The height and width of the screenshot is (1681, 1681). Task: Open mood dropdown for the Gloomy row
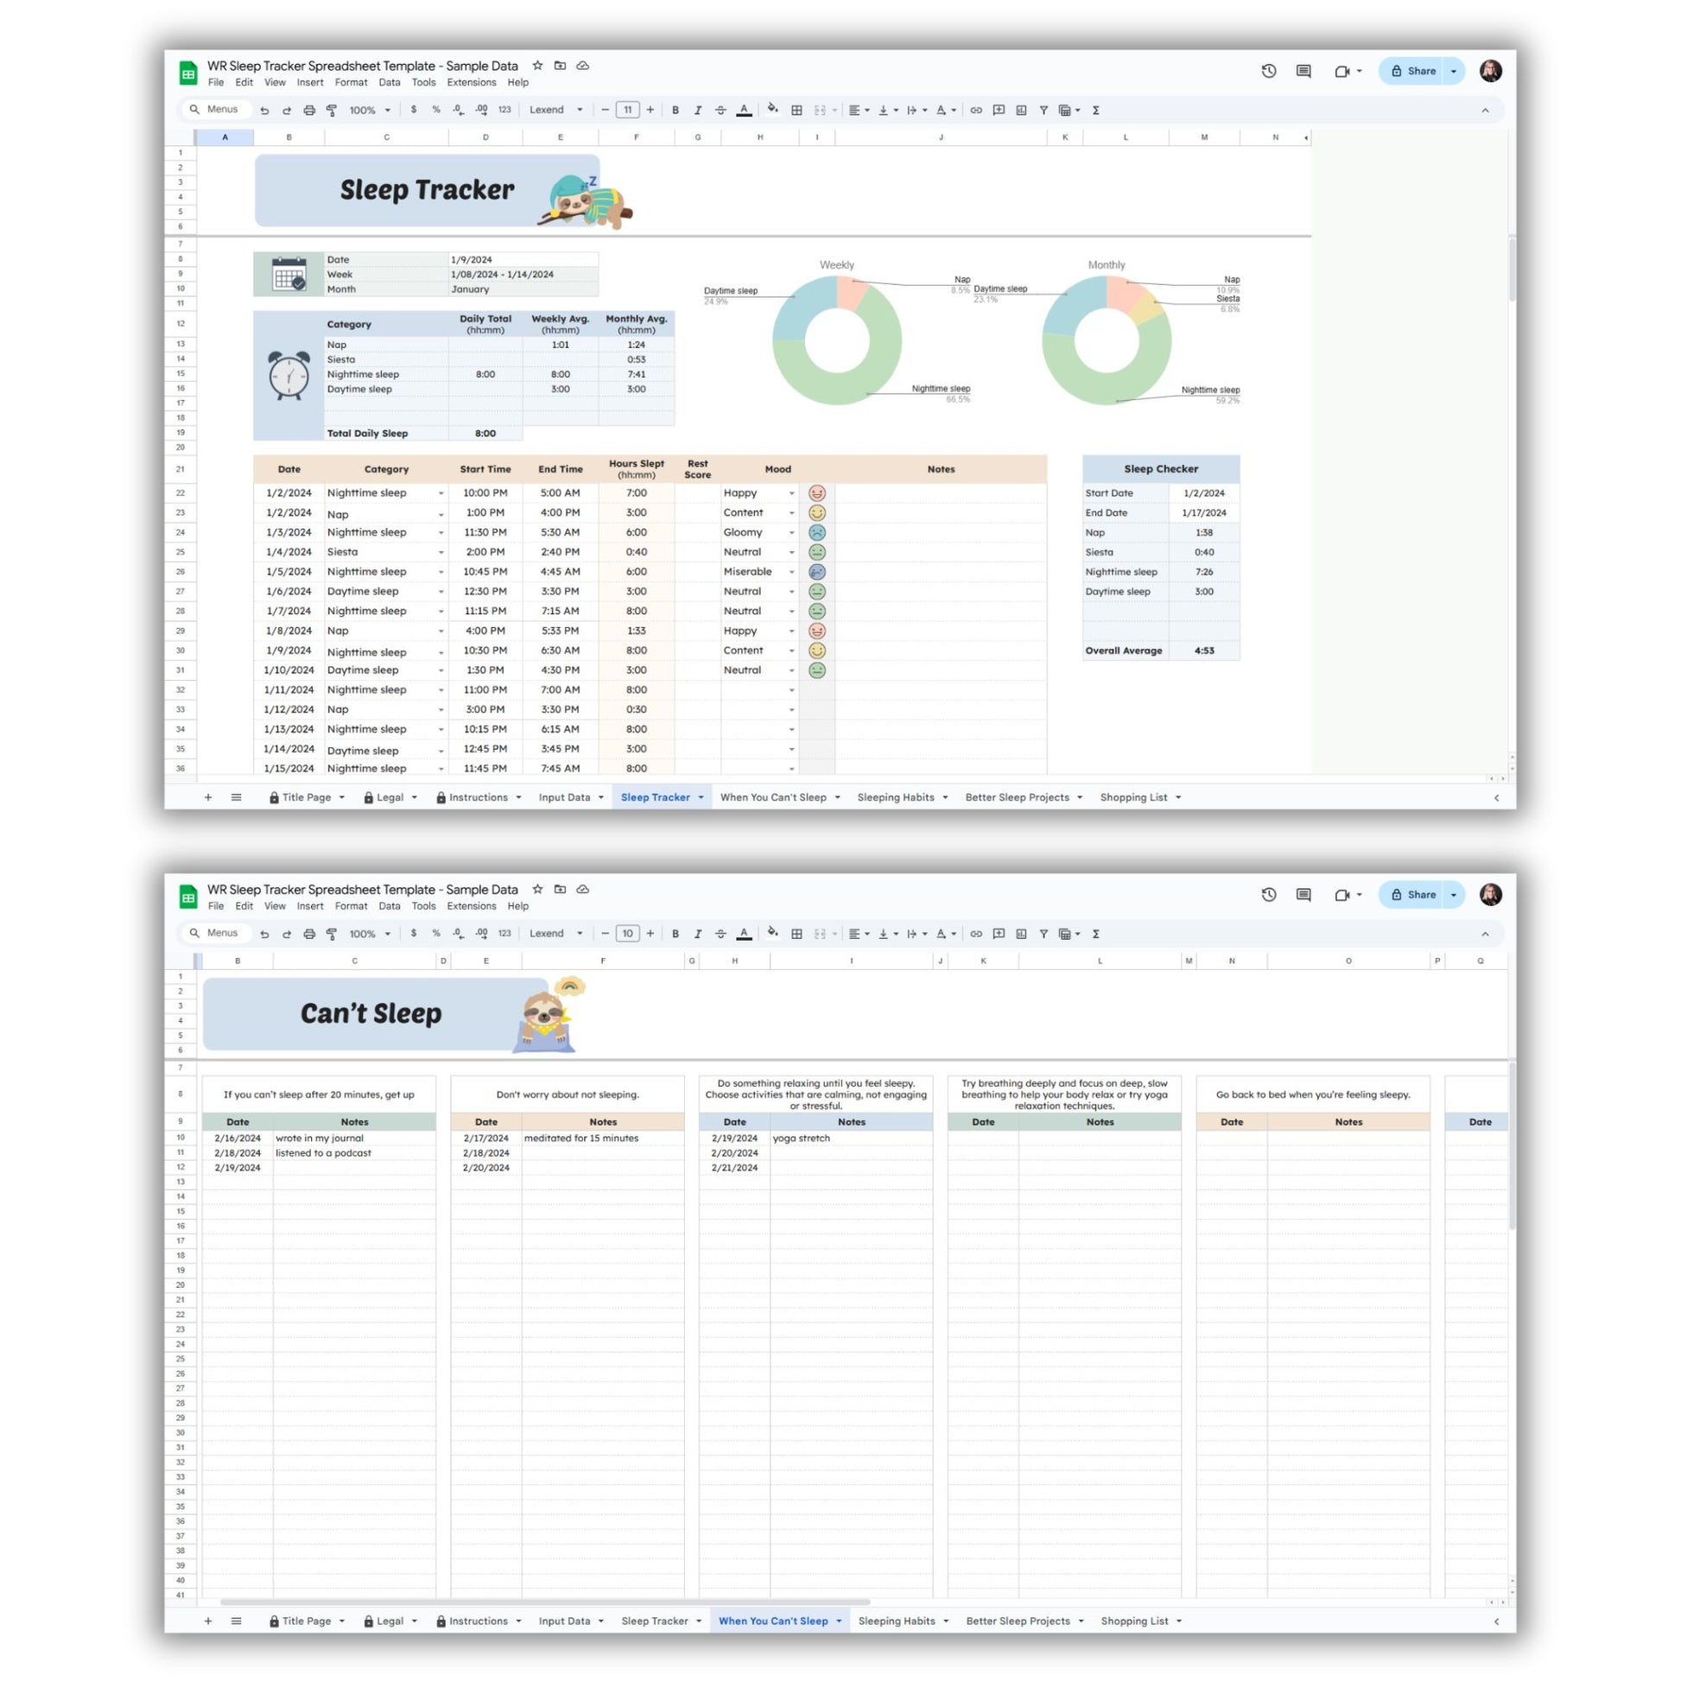pyautogui.click(x=792, y=532)
